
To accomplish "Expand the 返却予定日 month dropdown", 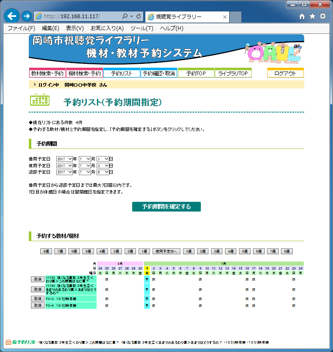I will click(85, 172).
